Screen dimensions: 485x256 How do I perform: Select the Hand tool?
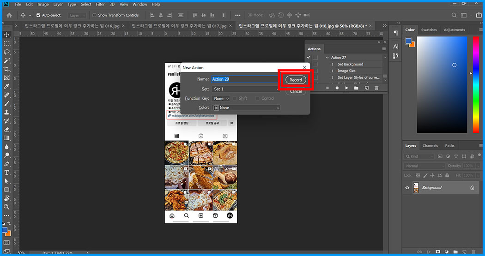point(6,198)
